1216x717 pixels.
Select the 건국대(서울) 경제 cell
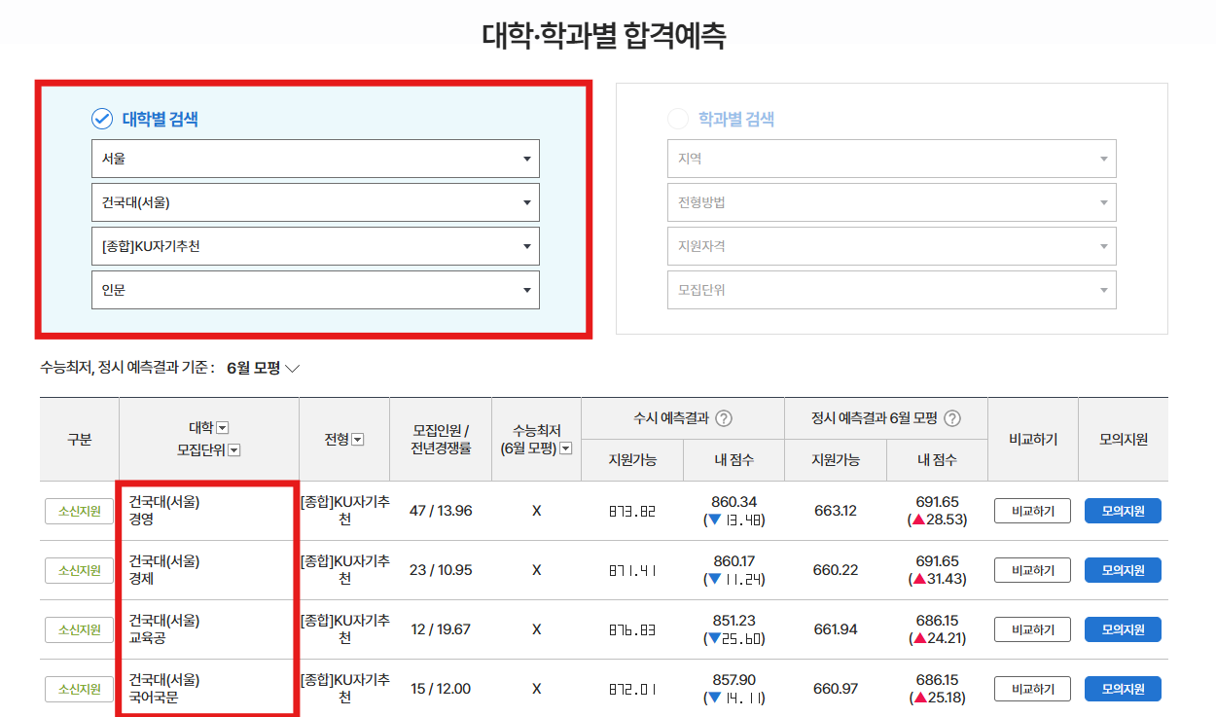point(208,570)
